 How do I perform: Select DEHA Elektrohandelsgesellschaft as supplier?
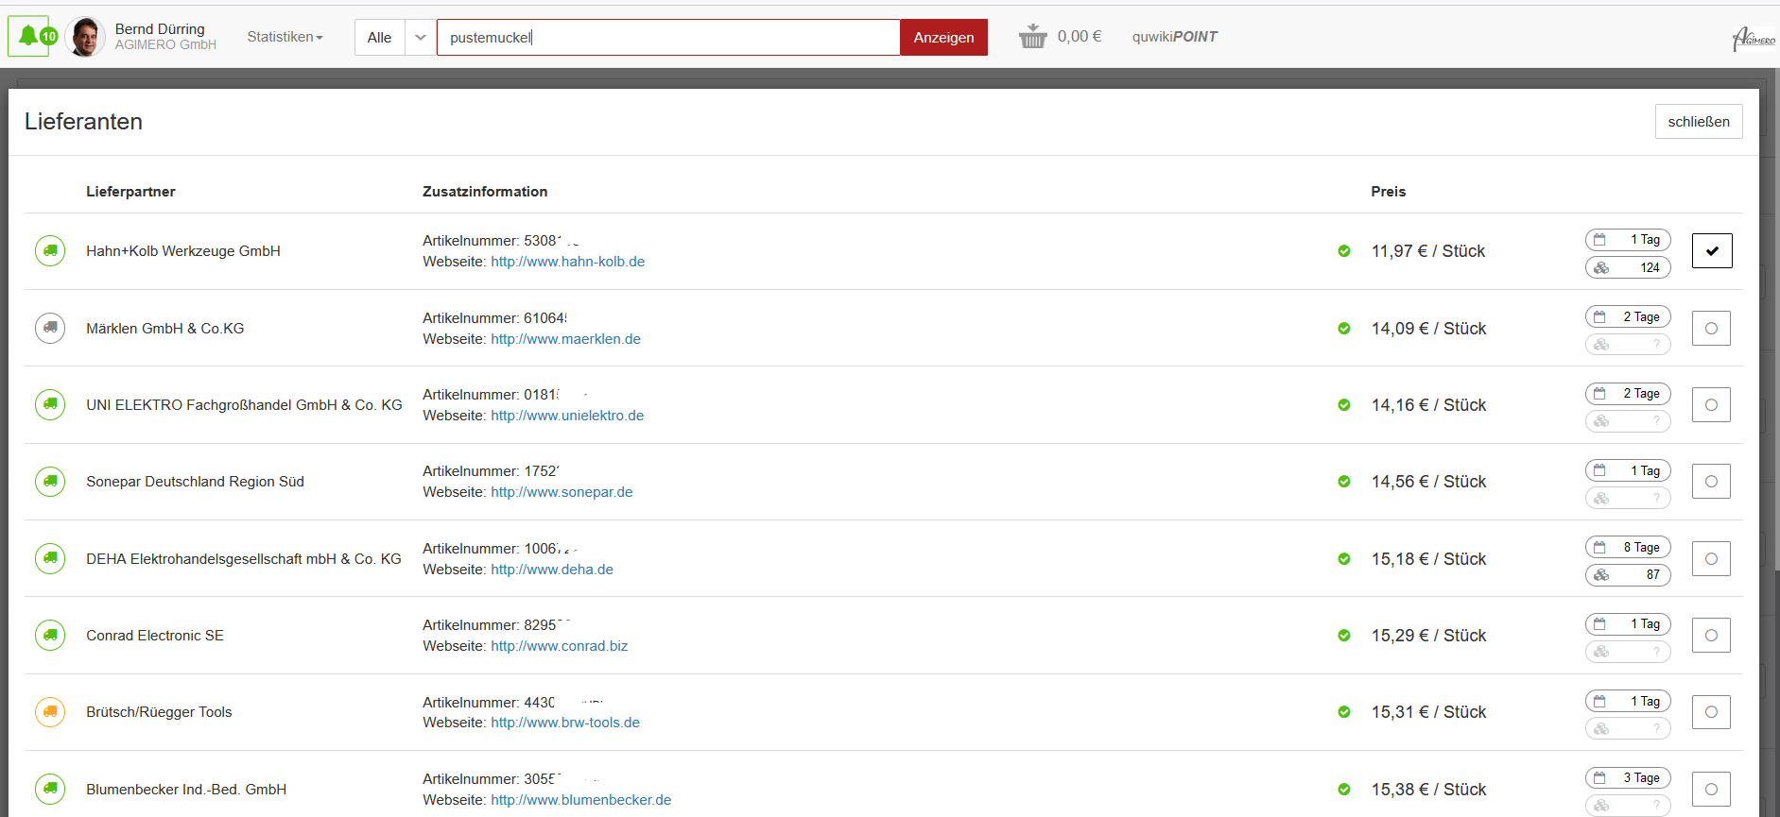[1711, 559]
